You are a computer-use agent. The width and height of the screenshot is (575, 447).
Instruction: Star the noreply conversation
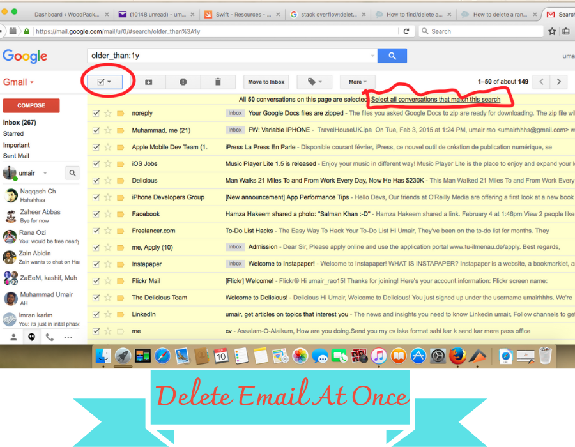[108, 113]
